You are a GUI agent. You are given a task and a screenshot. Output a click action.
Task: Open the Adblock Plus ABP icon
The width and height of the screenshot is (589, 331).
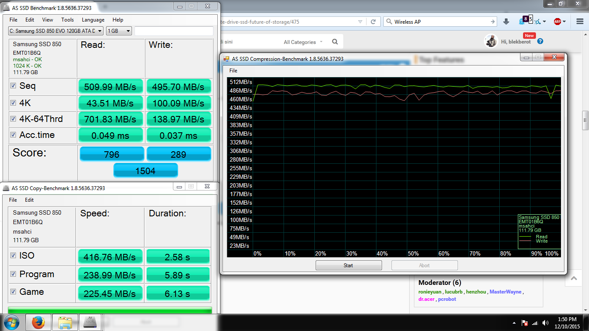click(x=558, y=22)
